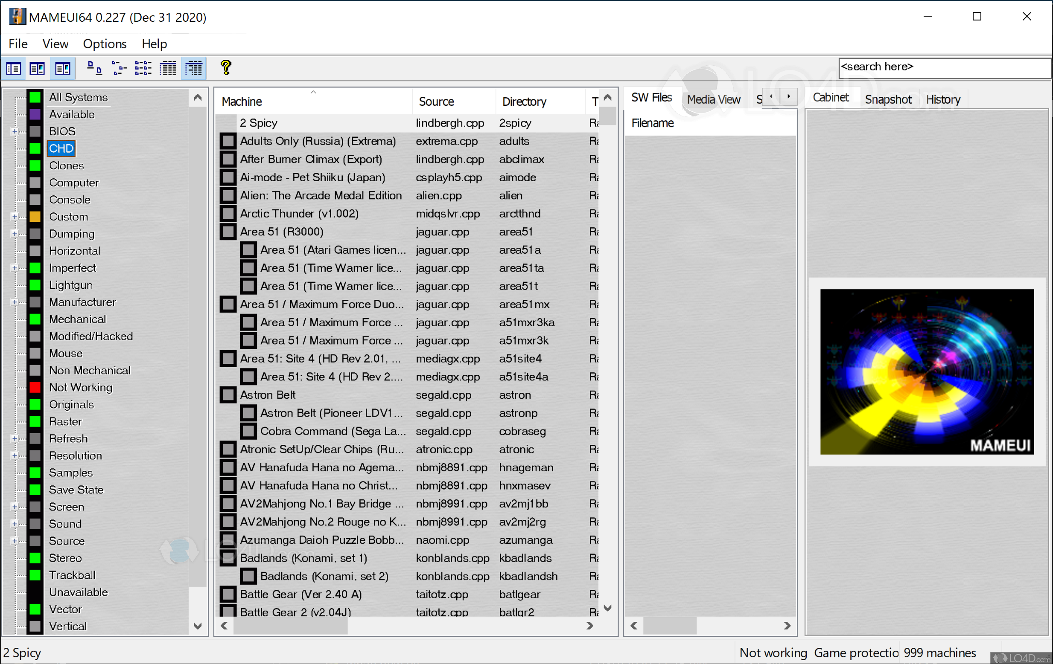Click the search here input field
The image size is (1053, 664).
(940, 67)
